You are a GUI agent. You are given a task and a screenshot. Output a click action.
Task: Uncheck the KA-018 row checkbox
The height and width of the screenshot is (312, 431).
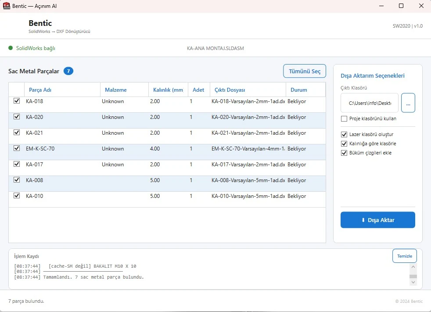point(17,100)
